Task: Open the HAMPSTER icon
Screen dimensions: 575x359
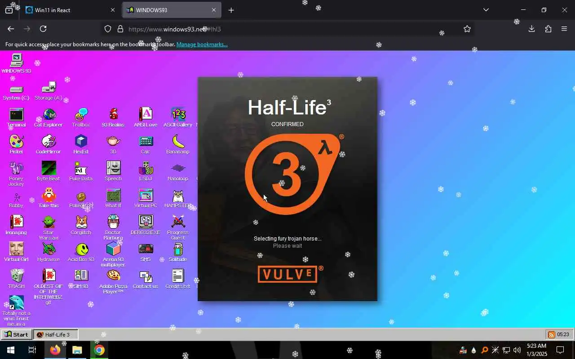Action: click(x=178, y=199)
